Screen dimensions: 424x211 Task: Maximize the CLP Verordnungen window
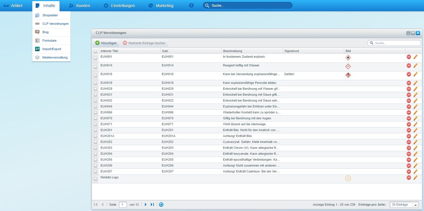(413, 33)
